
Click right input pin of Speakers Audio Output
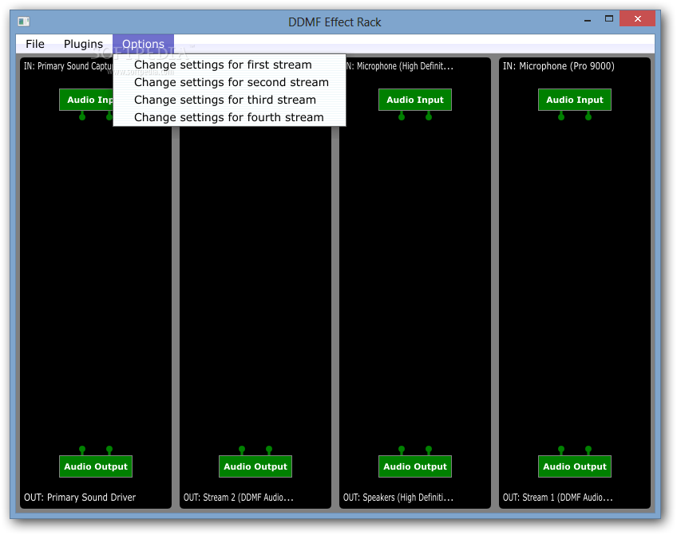coord(429,450)
